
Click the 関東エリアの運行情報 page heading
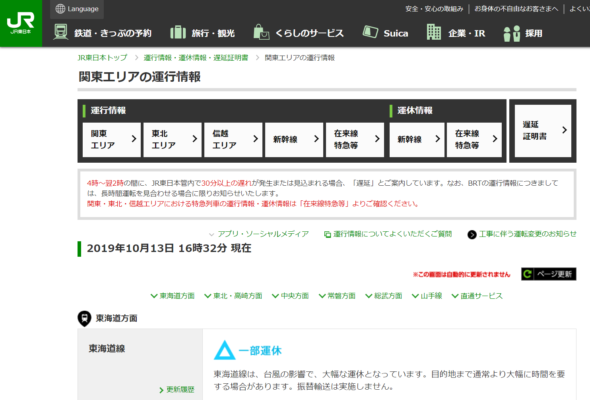click(140, 77)
